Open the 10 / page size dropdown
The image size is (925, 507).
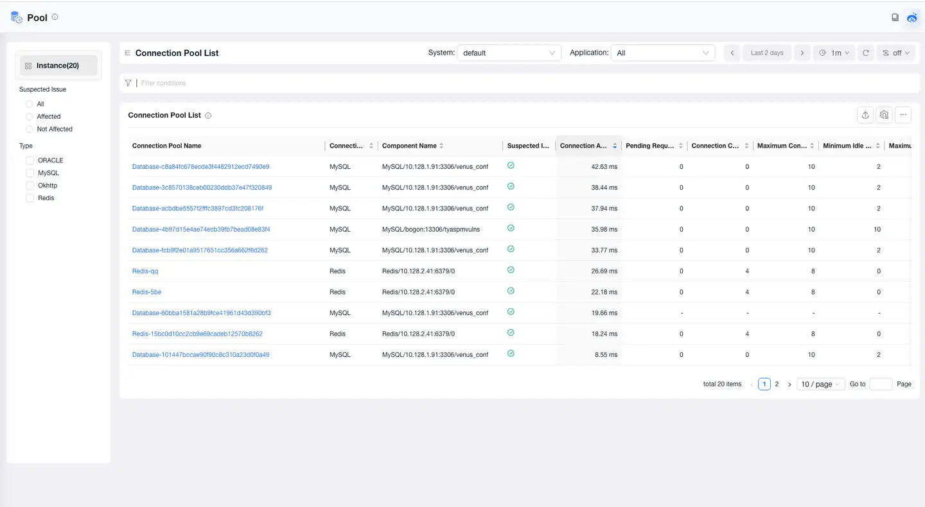[820, 384]
